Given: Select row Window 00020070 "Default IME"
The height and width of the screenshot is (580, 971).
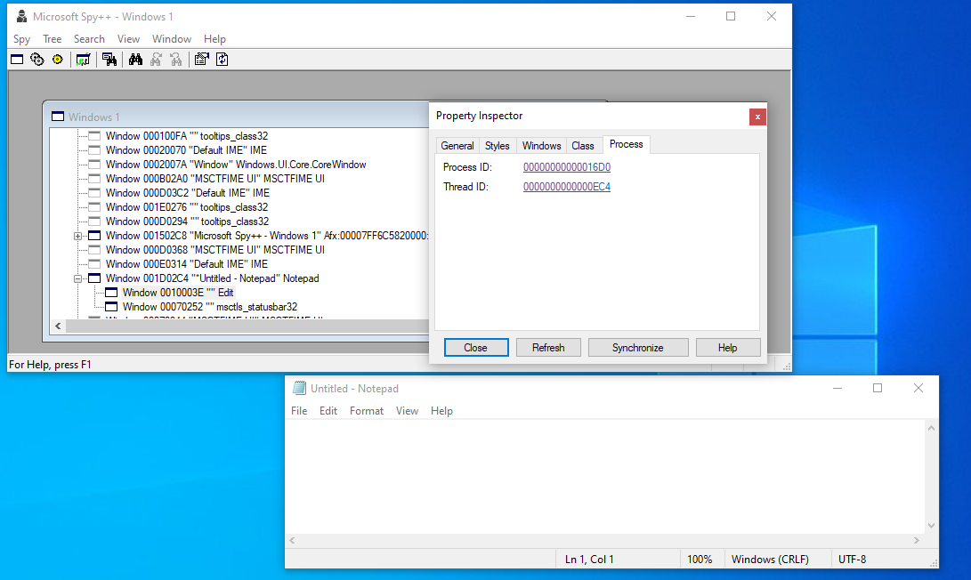Looking at the screenshot, I should (x=186, y=150).
